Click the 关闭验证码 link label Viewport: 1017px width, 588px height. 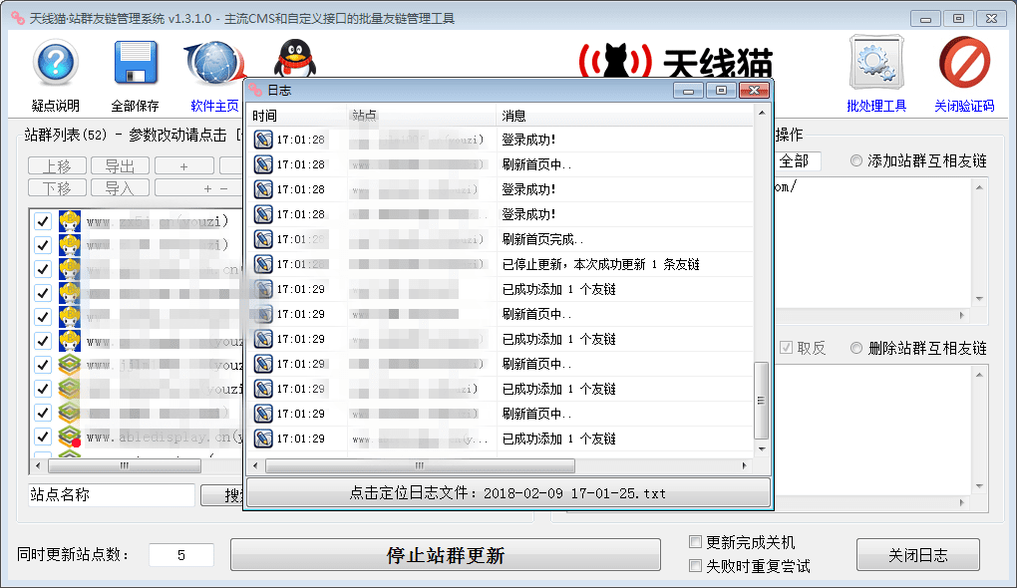coord(964,106)
